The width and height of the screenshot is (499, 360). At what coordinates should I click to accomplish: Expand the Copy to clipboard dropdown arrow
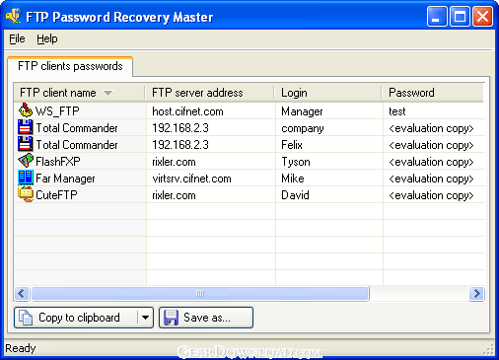[x=145, y=318]
